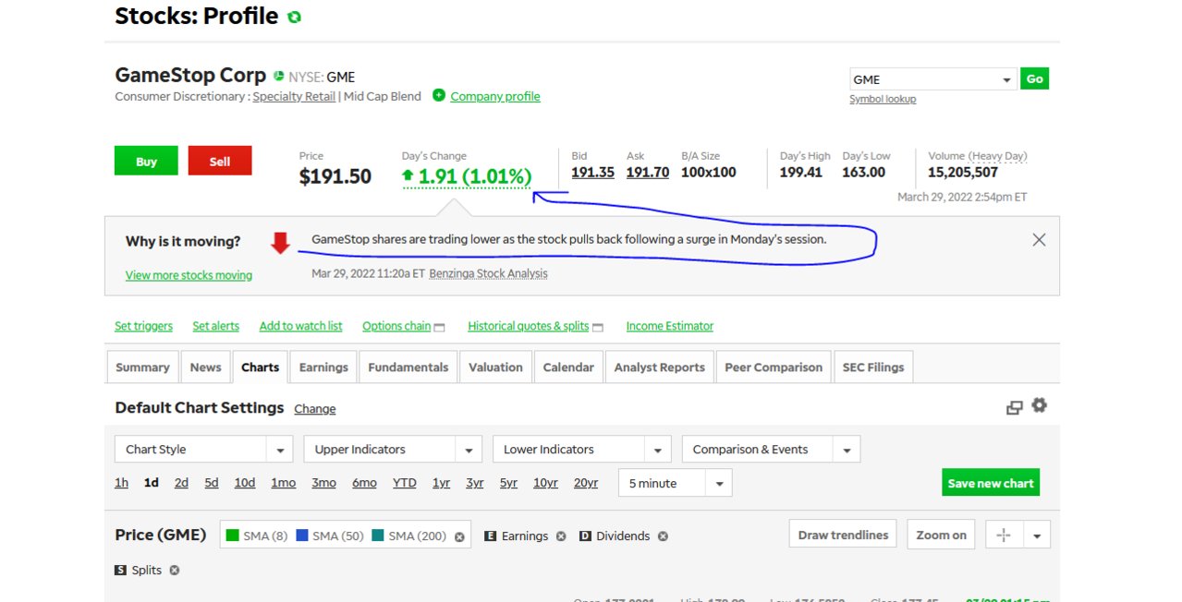The image size is (1182, 602).
Task: Click Change next to Default Chart Settings
Action: (315, 409)
